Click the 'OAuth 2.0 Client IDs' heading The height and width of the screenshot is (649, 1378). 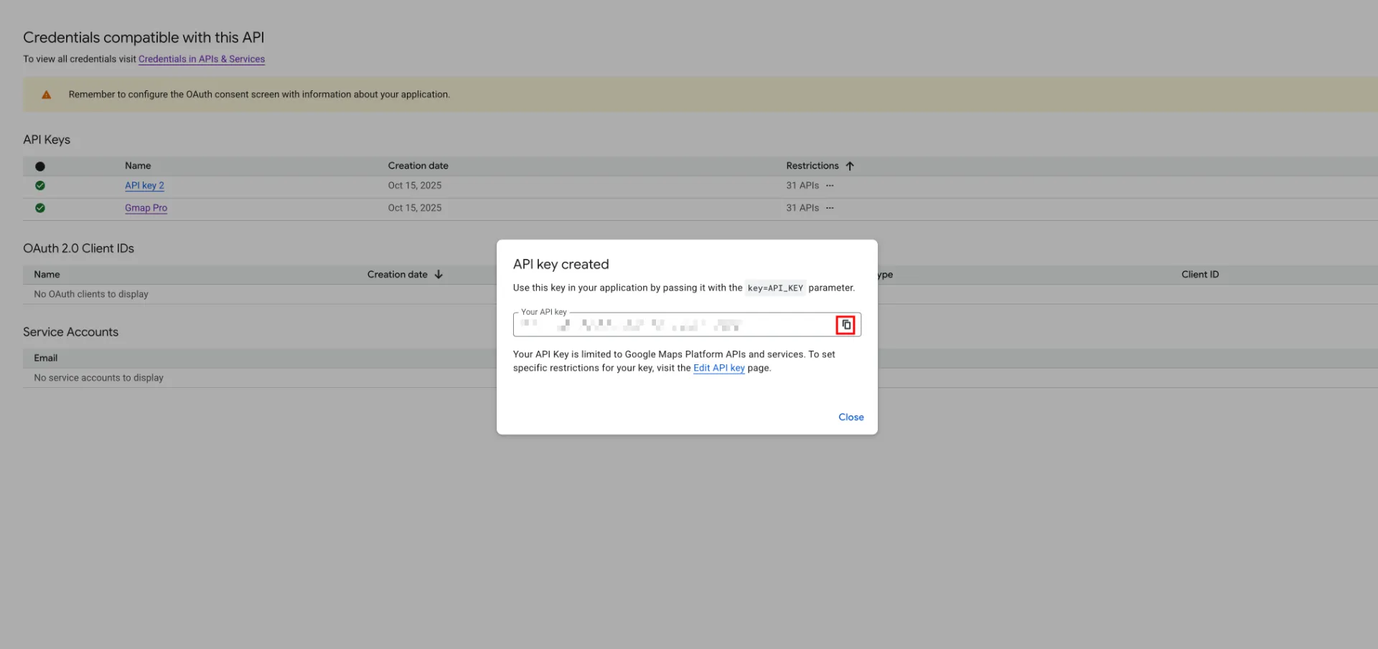pyautogui.click(x=78, y=248)
